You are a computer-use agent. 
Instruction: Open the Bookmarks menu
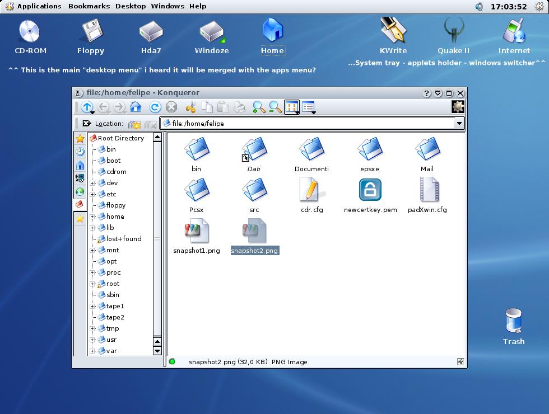pos(89,6)
